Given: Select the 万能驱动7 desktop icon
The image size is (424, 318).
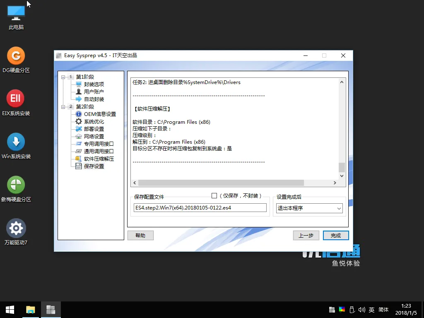Looking at the screenshot, I should (x=16, y=232).
